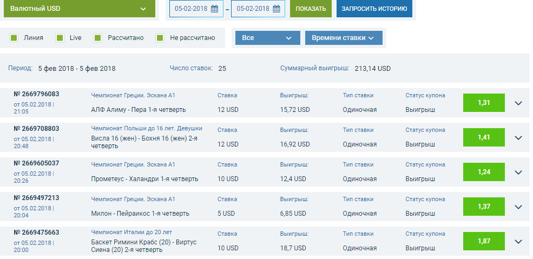Click match Милон - Пейраикос 1-я четверть

[x=140, y=214]
